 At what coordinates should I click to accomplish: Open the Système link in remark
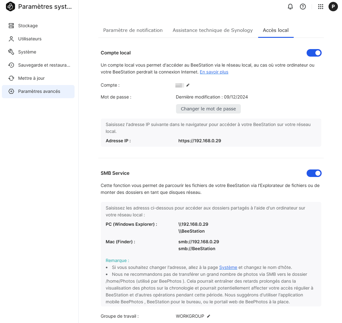tap(228, 267)
